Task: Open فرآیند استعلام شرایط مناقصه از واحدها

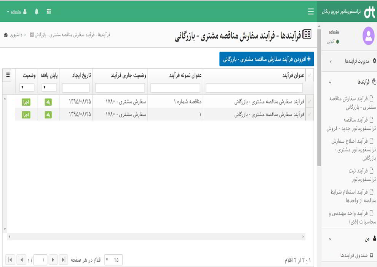Action: (353, 196)
